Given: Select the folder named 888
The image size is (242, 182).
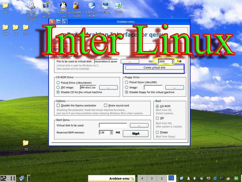Looking at the screenshot, I should pyautogui.click(x=5, y=30).
